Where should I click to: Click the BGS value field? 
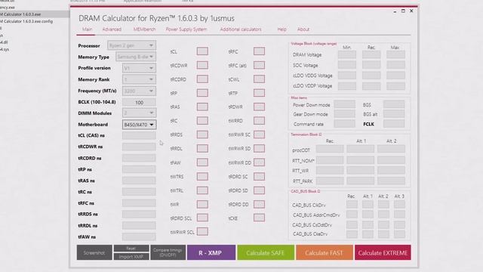(x=394, y=104)
